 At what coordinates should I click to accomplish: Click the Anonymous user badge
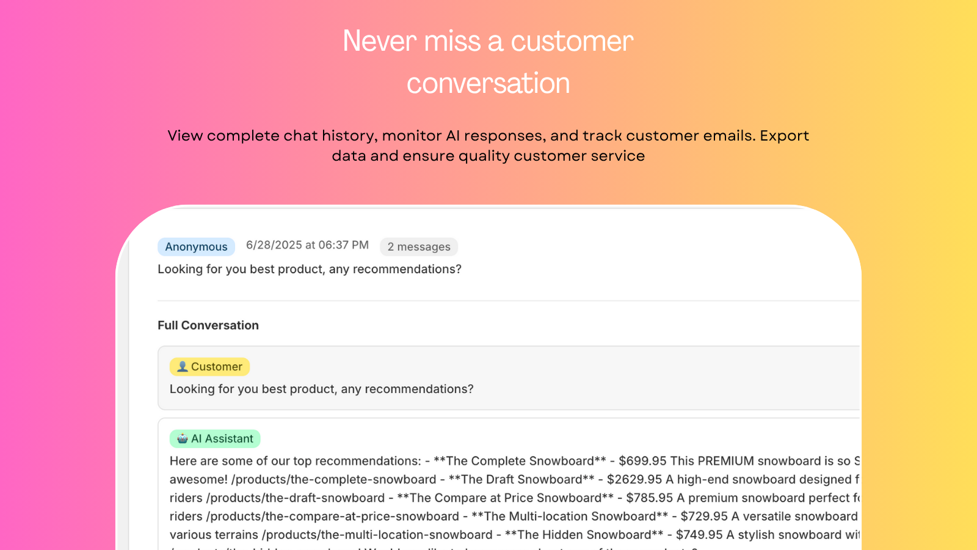pyautogui.click(x=196, y=247)
